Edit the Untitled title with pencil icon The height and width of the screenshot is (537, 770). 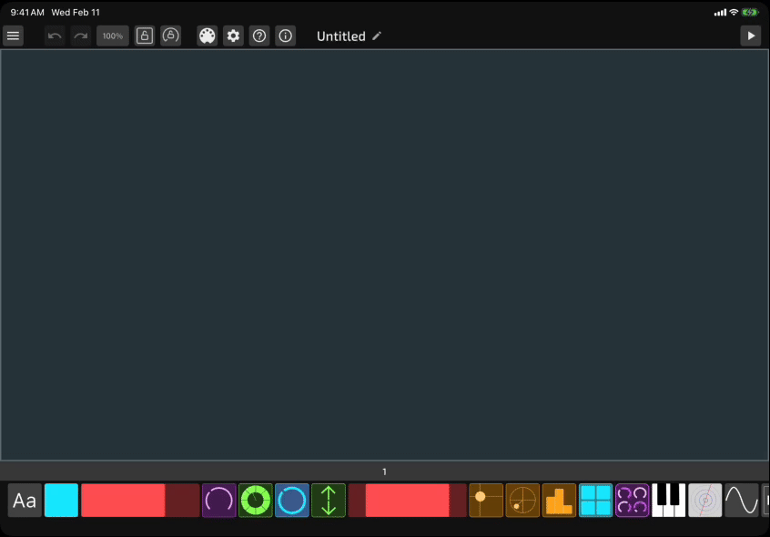(x=377, y=35)
